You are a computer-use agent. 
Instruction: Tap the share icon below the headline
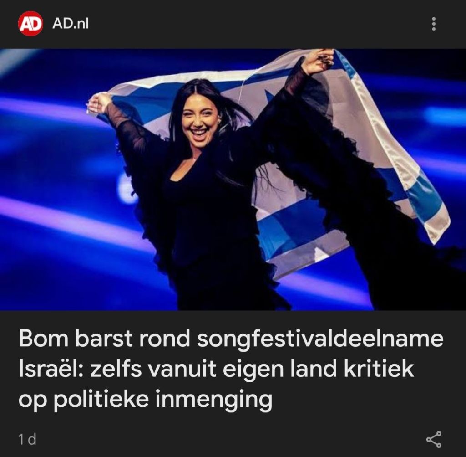pos(434,439)
